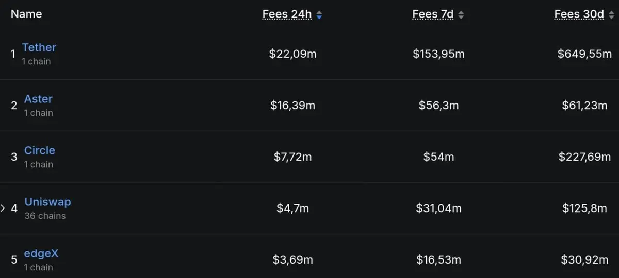Open the Tether protocol link
This screenshot has width=619, height=278.
click(x=39, y=47)
